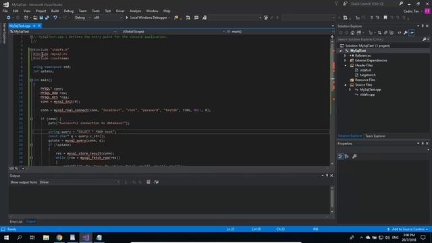Click the New Project icon in the toolbar
The image size is (432, 243).
pyautogui.click(x=26, y=18)
